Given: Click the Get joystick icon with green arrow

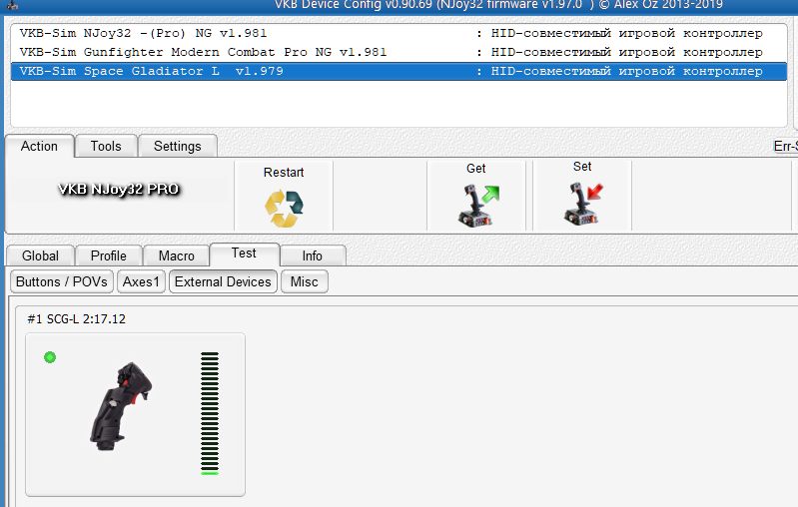Looking at the screenshot, I should (477, 205).
